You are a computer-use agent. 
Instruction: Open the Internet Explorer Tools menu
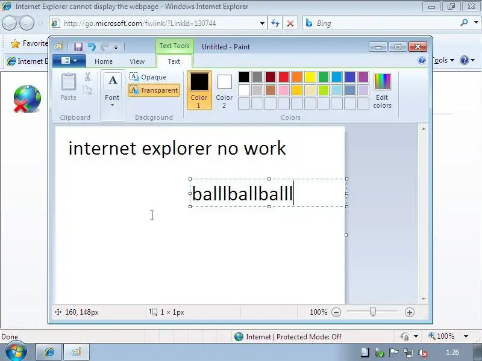tap(443, 60)
